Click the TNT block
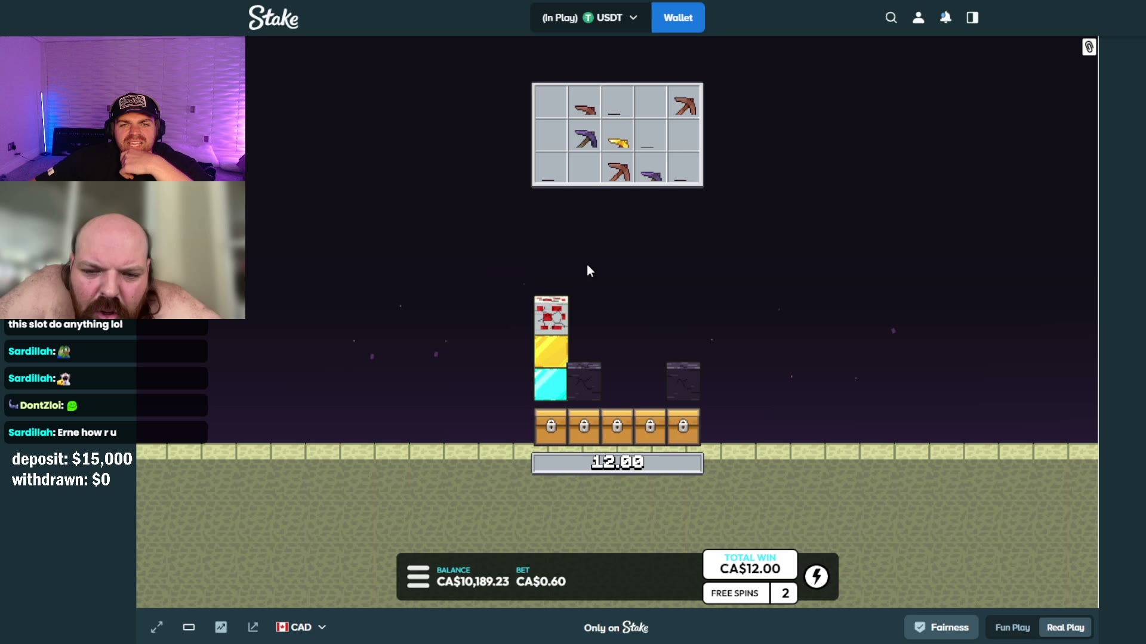Screen dimensions: 1146x644 coord(551,315)
